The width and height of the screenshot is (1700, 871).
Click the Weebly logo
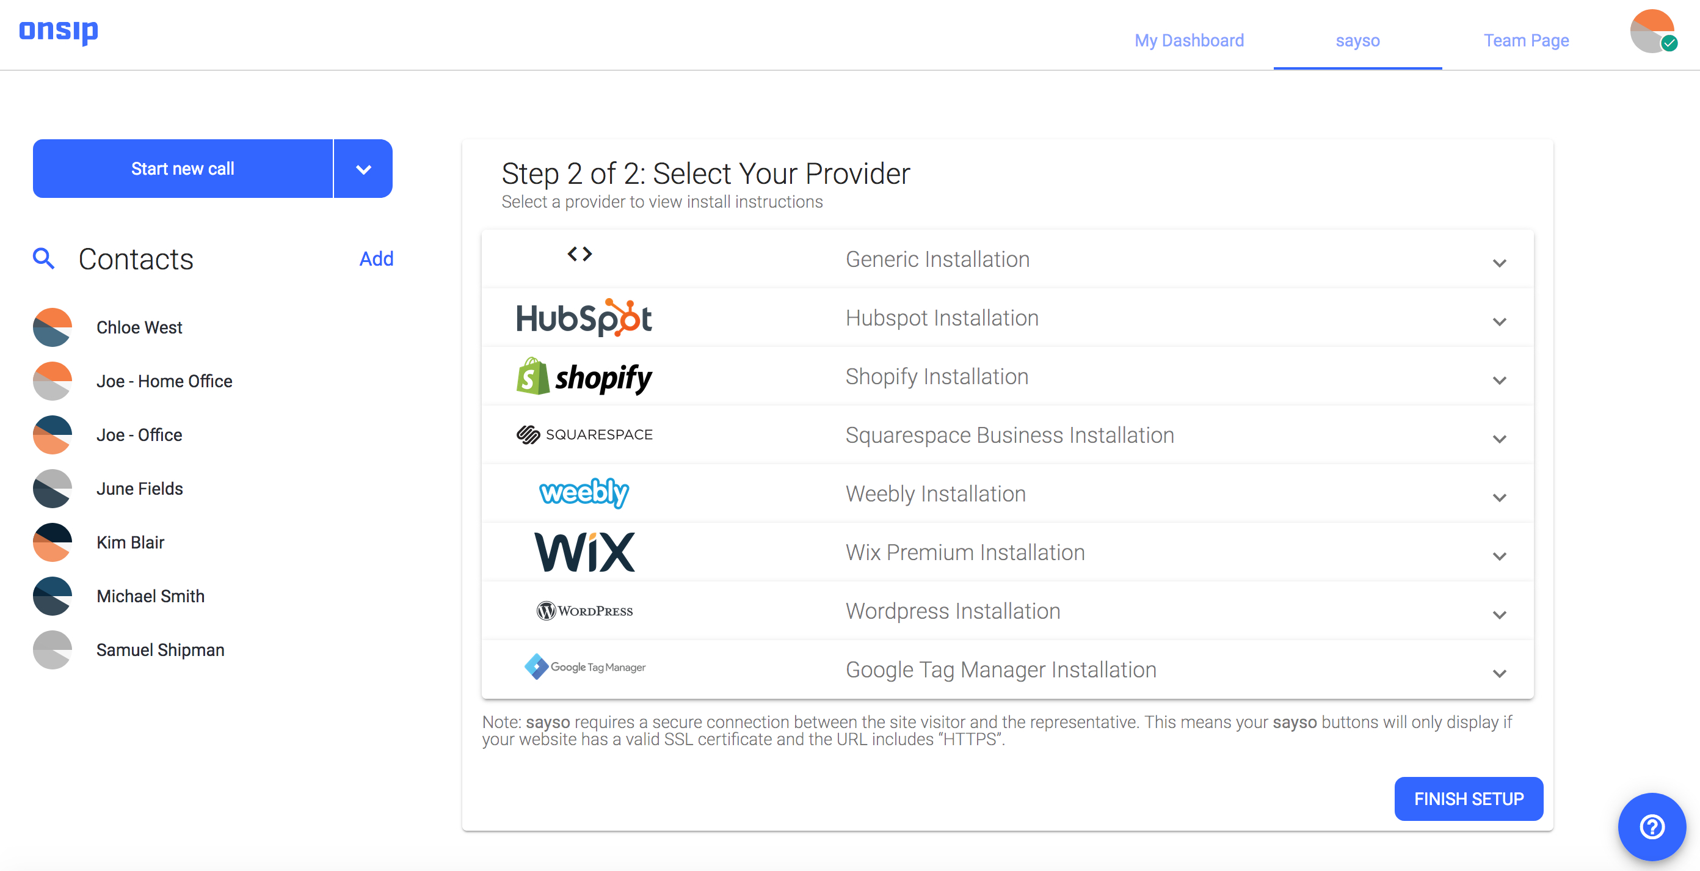click(584, 494)
